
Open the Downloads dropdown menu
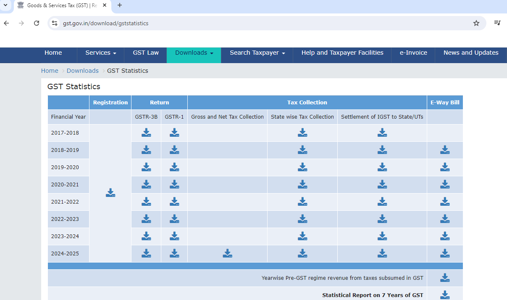194,53
